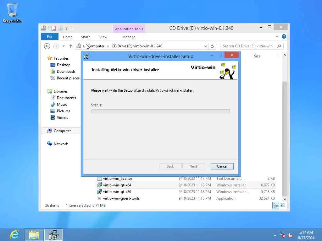Switch to the Home ribbon tab

[x=68, y=37]
